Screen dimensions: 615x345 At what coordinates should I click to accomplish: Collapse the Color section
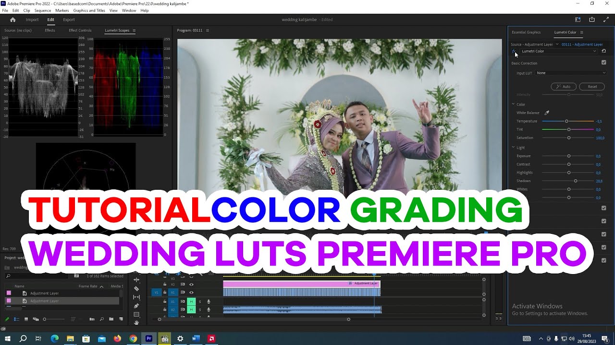[513, 104]
